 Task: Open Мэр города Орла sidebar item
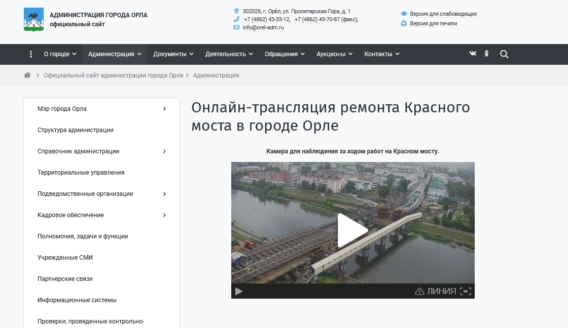[62, 109]
